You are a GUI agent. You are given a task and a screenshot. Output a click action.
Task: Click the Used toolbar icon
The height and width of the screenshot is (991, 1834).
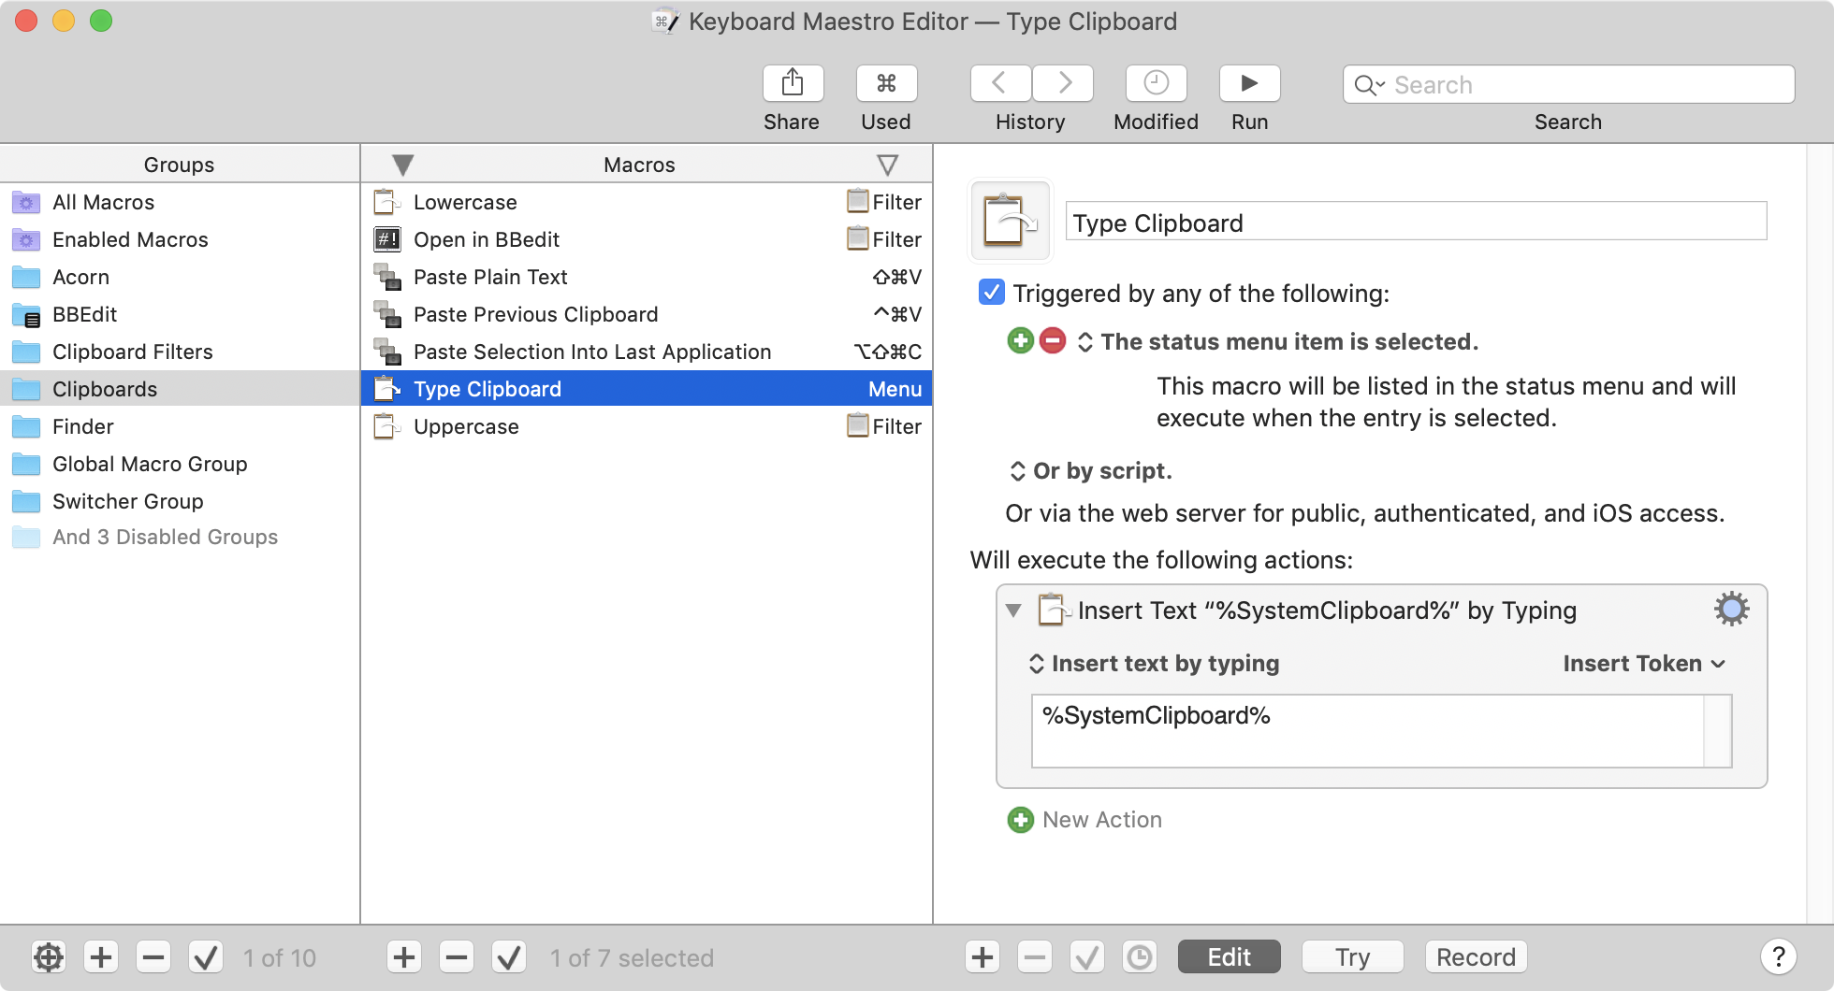tap(885, 83)
